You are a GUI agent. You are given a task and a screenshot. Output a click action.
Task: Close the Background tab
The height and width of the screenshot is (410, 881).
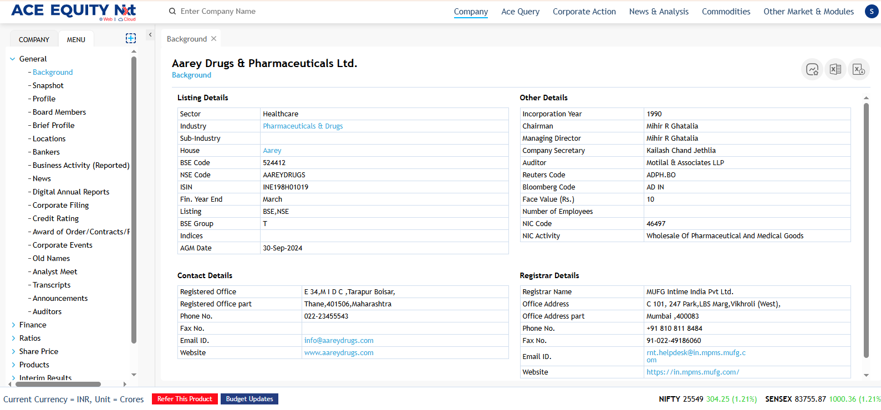click(214, 39)
